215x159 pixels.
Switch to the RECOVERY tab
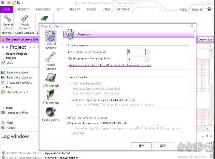coord(43,9)
